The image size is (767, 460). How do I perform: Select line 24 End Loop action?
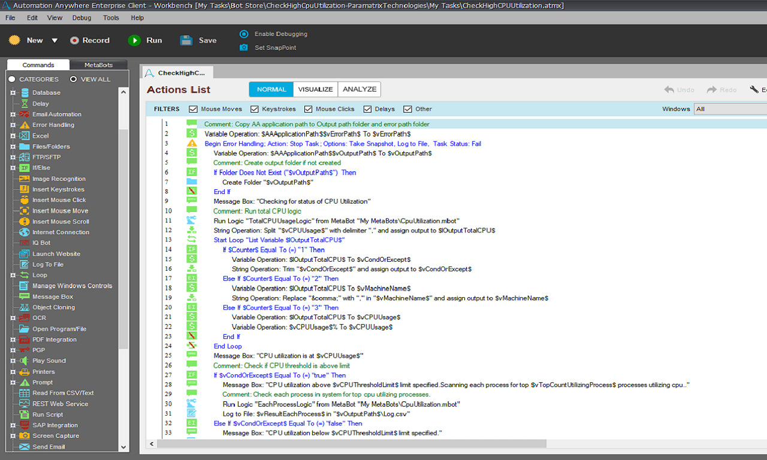[x=228, y=346]
